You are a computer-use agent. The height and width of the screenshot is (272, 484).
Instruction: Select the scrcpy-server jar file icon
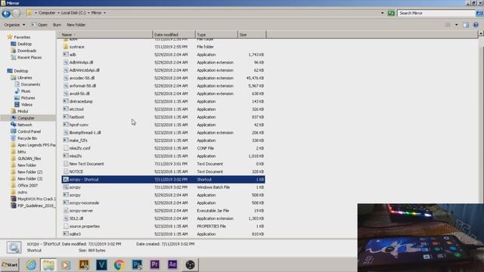pos(66,211)
